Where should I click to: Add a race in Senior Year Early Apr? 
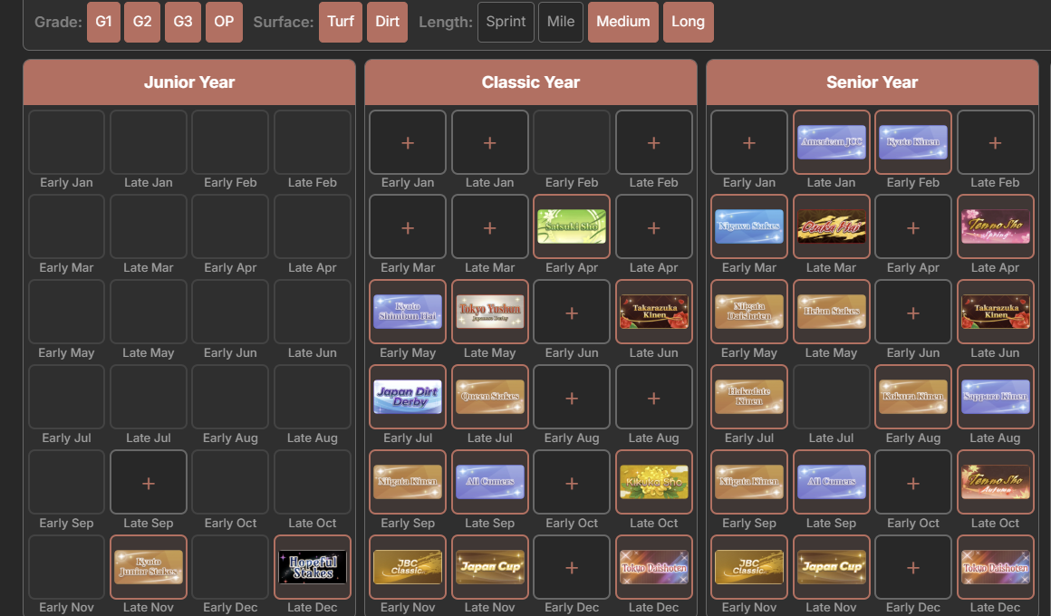coord(913,226)
